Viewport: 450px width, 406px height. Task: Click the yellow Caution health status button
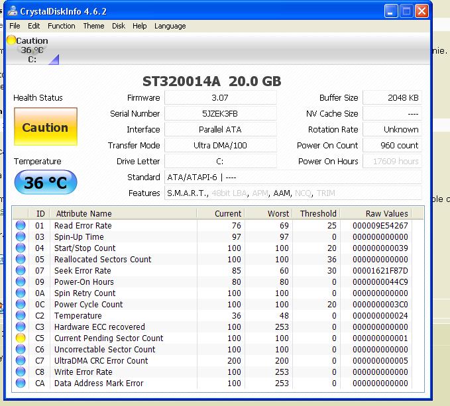(46, 127)
